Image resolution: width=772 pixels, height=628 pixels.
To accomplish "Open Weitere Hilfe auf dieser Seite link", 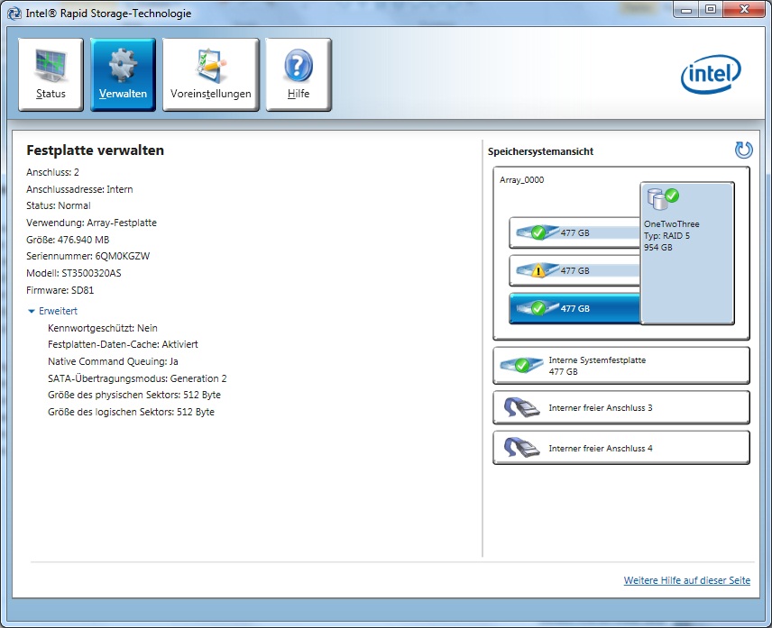I will (x=687, y=580).
